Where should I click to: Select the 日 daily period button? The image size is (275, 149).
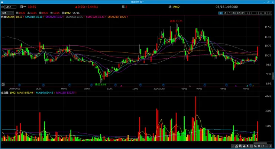point(221,13)
